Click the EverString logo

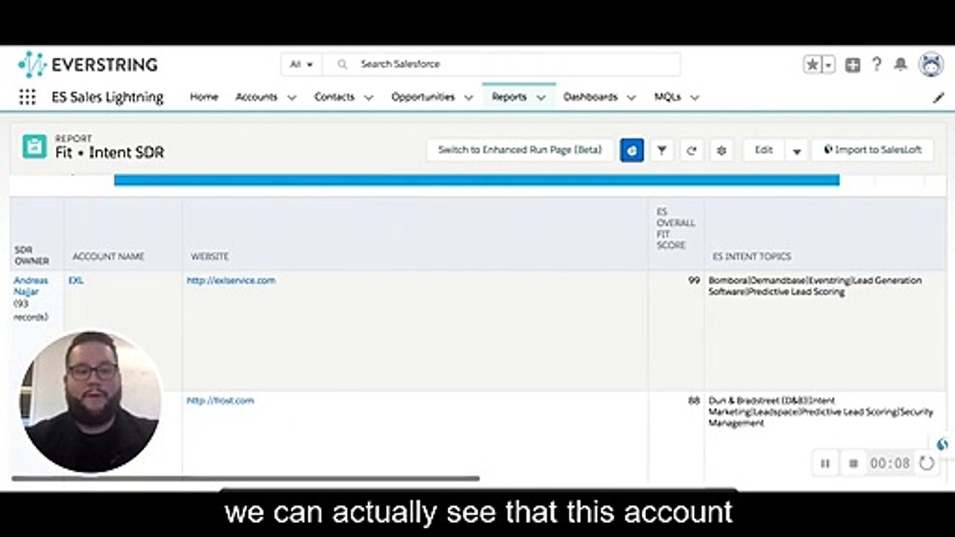point(88,65)
